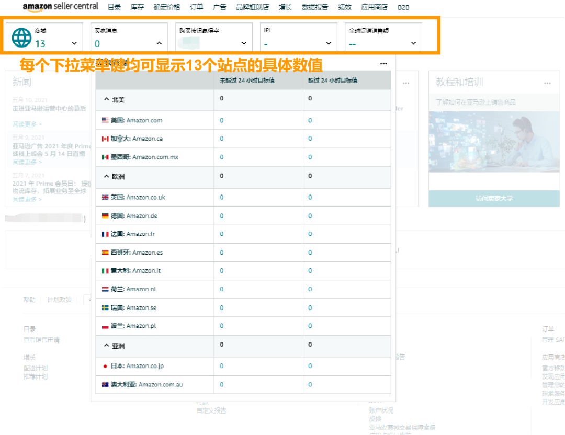This screenshot has height=435, width=565.
Task: Open the 订单 menu
Action: coord(196,7)
